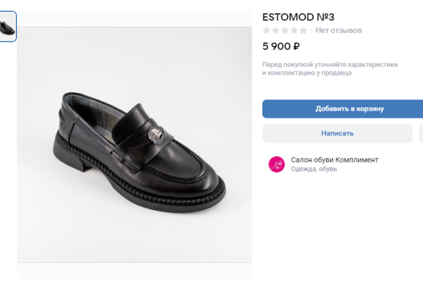Click the third rating star

(x=285, y=30)
